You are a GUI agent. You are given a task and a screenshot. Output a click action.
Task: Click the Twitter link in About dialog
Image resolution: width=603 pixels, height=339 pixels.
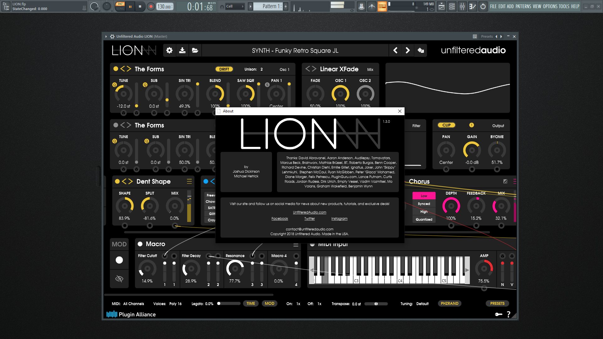(x=309, y=218)
